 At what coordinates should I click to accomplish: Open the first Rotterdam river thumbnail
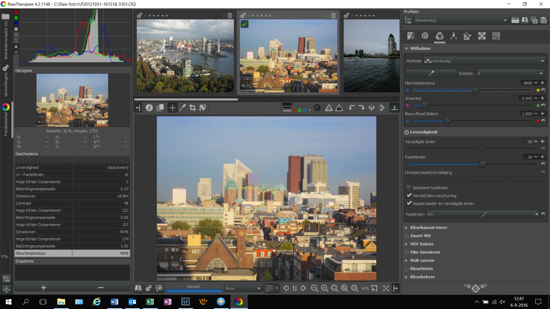tap(185, 56)
